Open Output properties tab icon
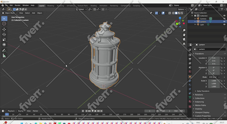This screenshot has height=124, width=227. click(x=190, y=59)
